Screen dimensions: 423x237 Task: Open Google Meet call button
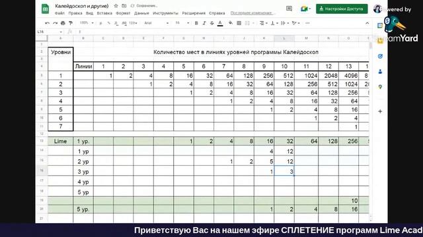pos(305,9)
